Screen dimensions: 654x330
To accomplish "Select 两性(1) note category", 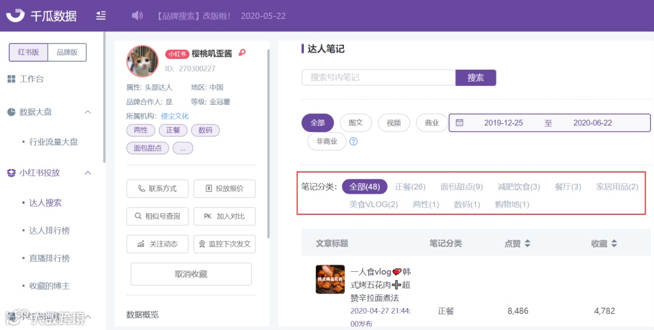I will tap(426, 205).
